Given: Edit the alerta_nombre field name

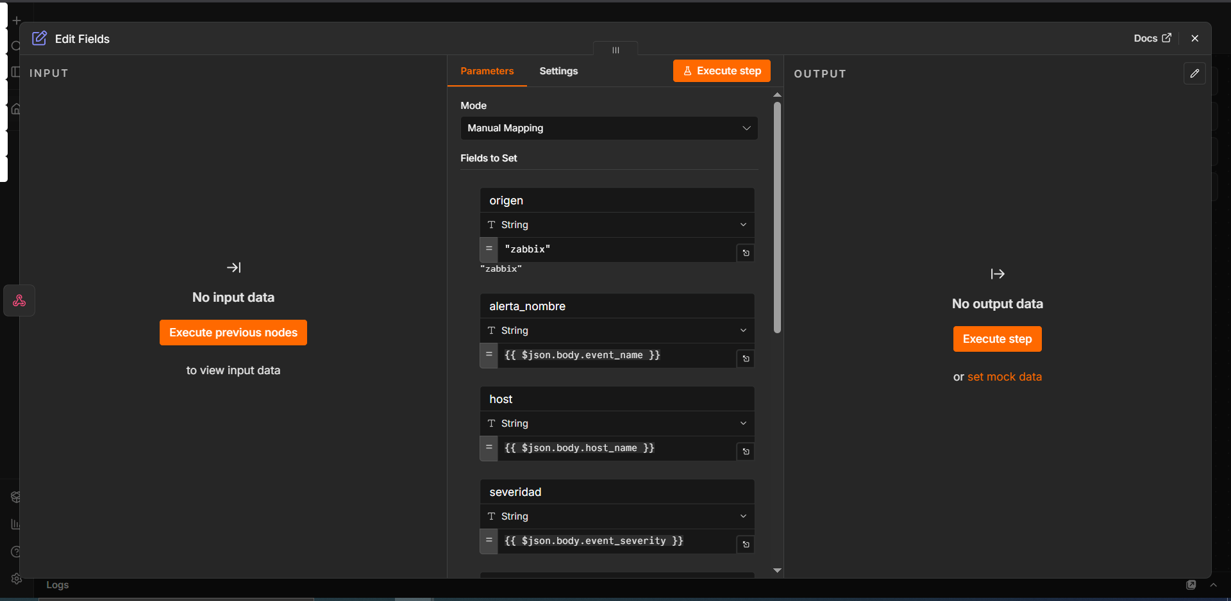Looking at the screenshot, I should (617, 306).
